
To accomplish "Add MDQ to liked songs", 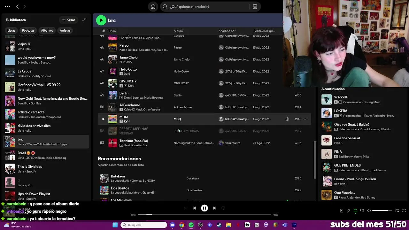I will (x=287, y=119).
